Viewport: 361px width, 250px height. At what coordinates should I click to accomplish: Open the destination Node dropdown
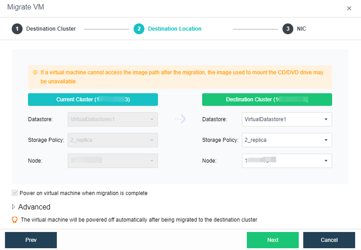pyautogui.click(x=287, y=161)
